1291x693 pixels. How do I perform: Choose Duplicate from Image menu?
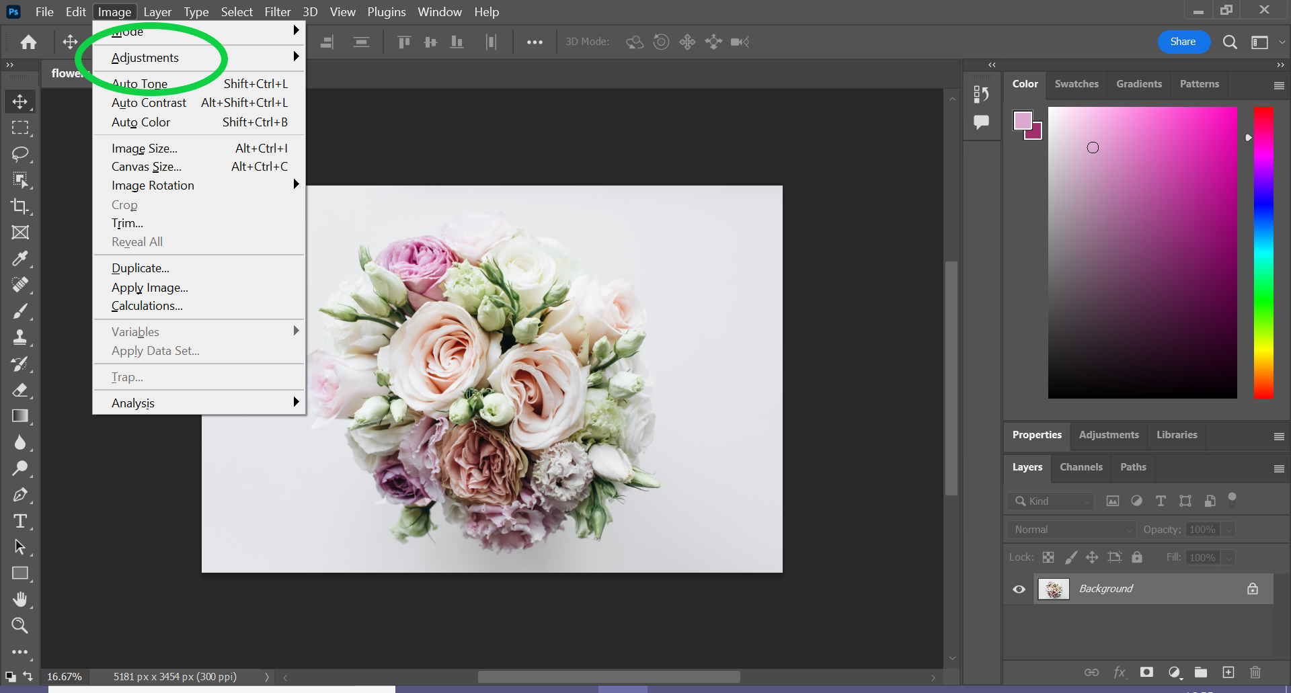click(199, 268)
